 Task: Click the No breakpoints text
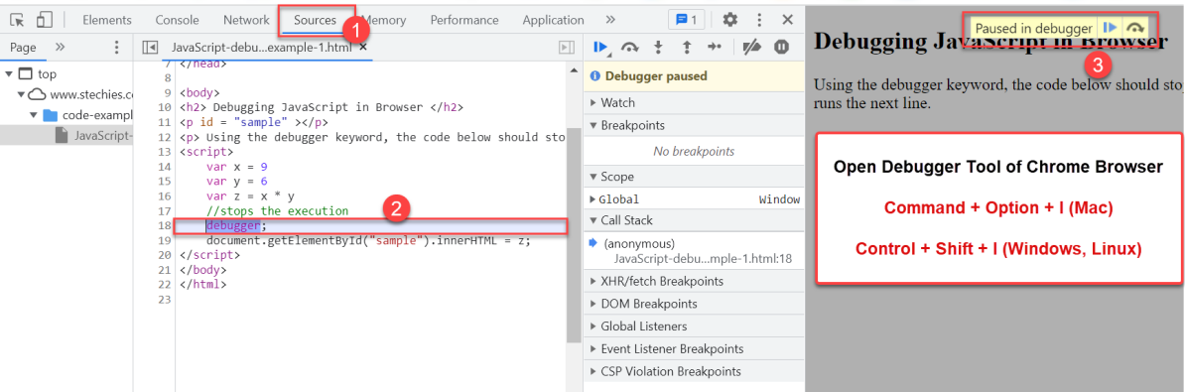[x=694, y=151]
